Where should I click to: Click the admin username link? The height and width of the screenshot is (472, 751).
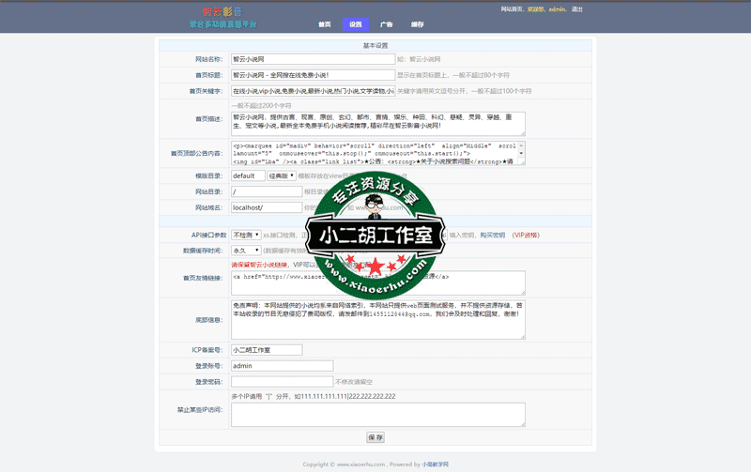(x=557, y=9)
